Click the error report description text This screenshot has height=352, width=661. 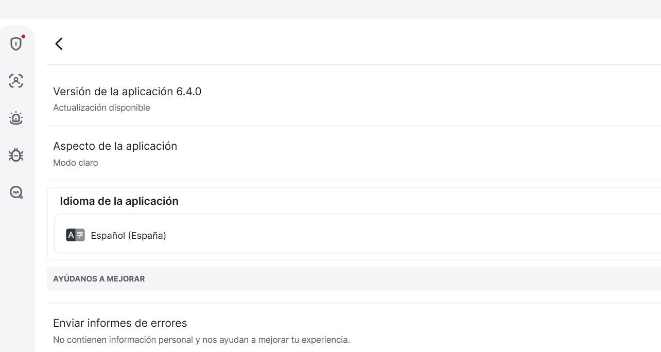(x=201, y=340)
